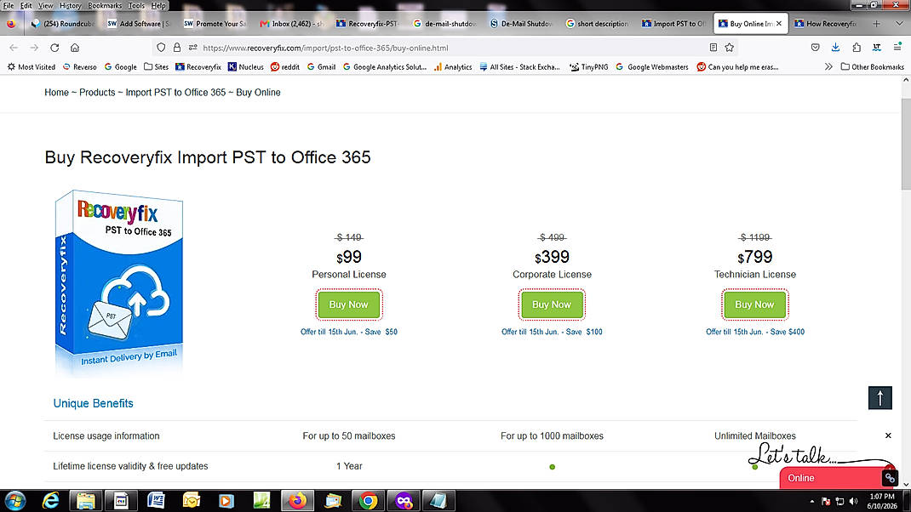Click the volume speaker tray icon
This screenshot has height=512, width=911.
[853, 501]
